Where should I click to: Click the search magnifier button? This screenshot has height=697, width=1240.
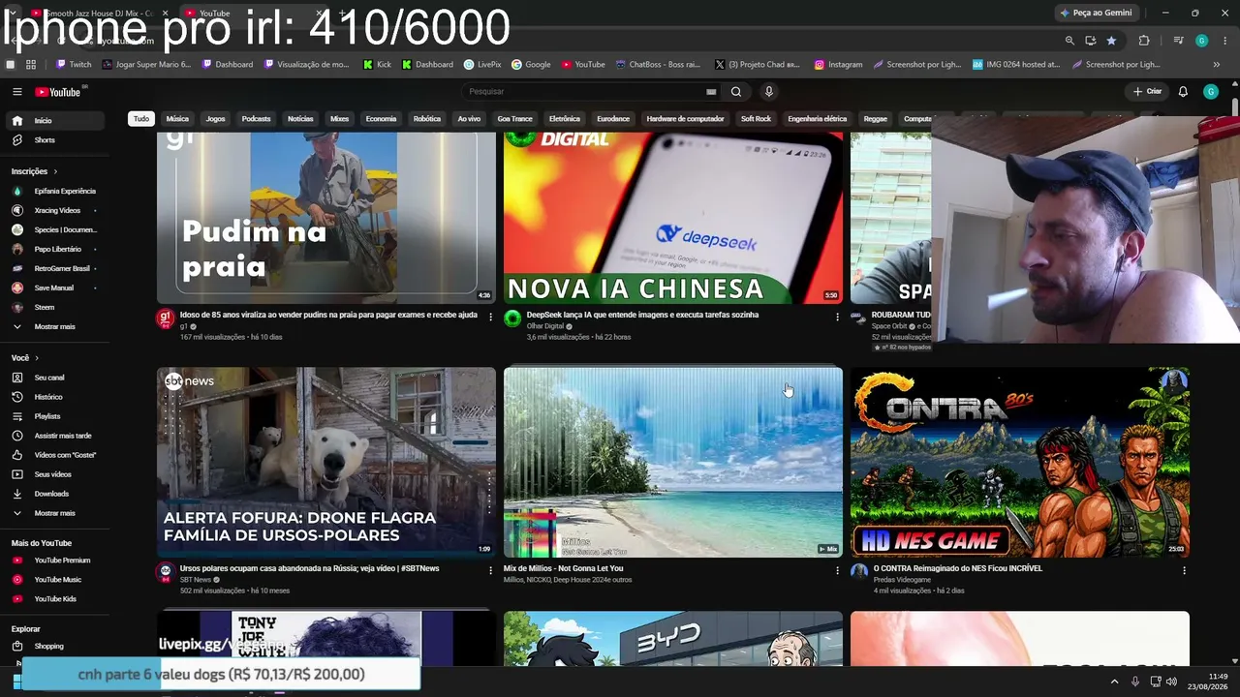point(736,92)
